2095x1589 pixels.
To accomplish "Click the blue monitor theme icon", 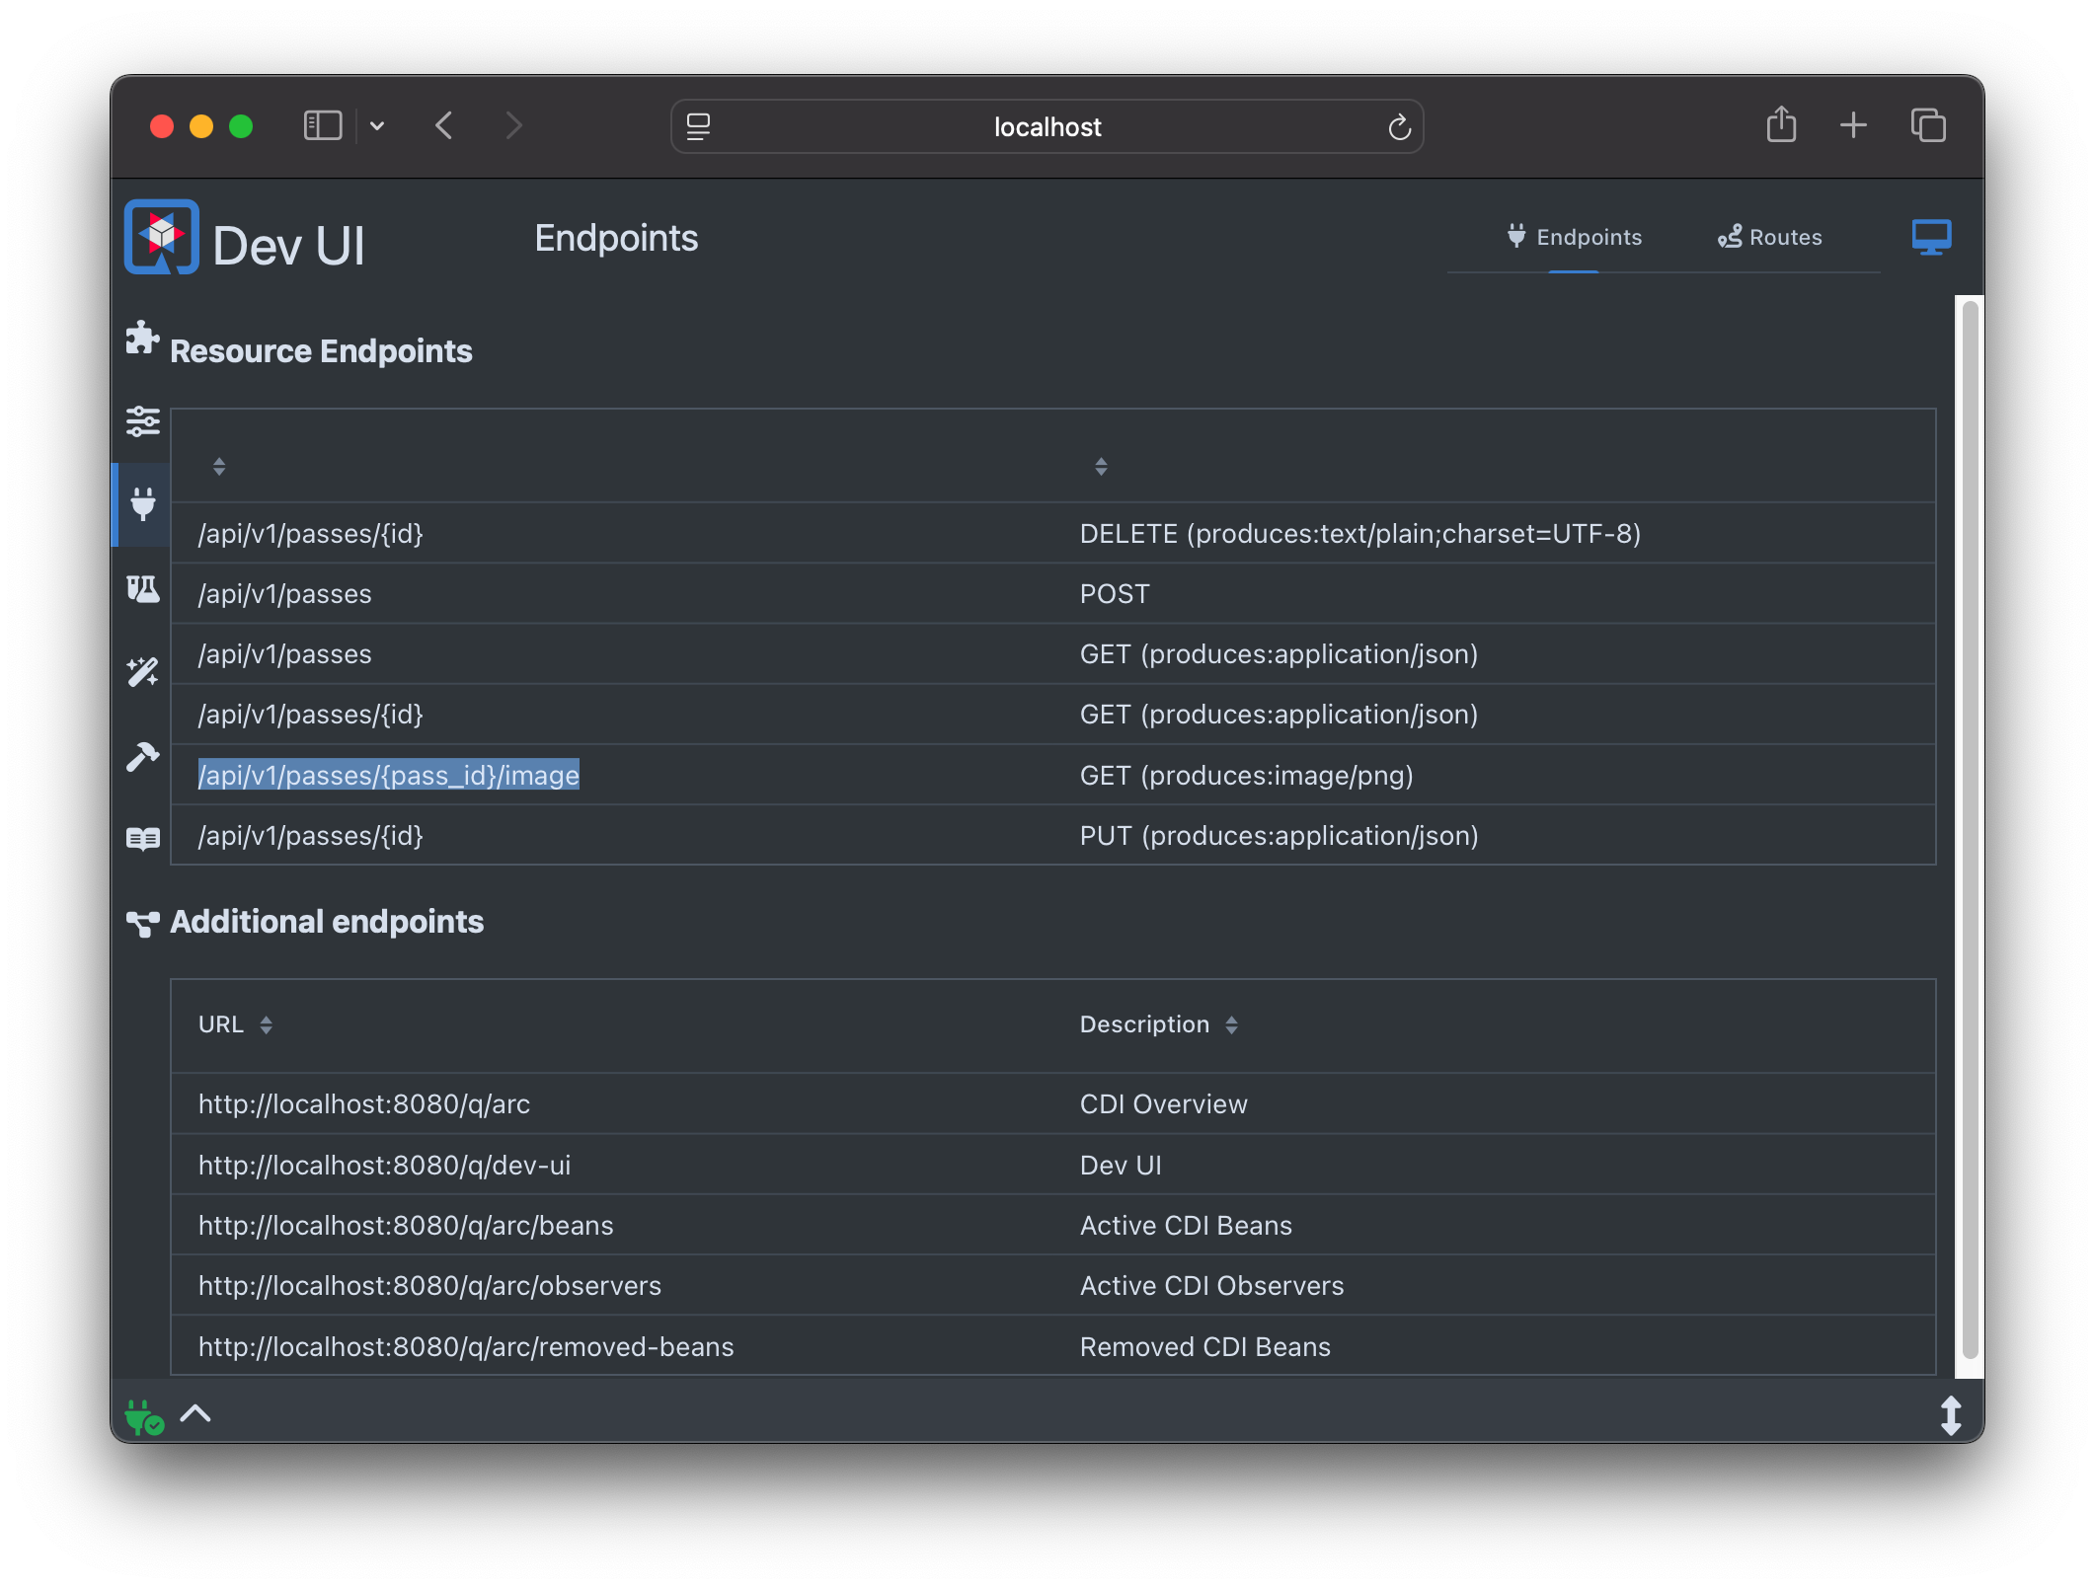I will [x=1930, y=238].
